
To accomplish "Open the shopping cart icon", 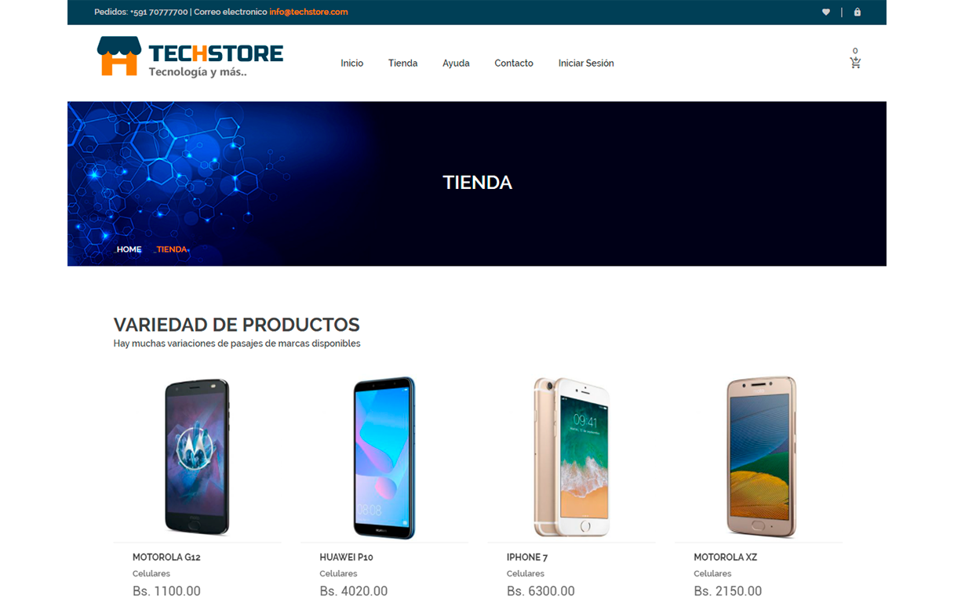I will tap(855, 63).
